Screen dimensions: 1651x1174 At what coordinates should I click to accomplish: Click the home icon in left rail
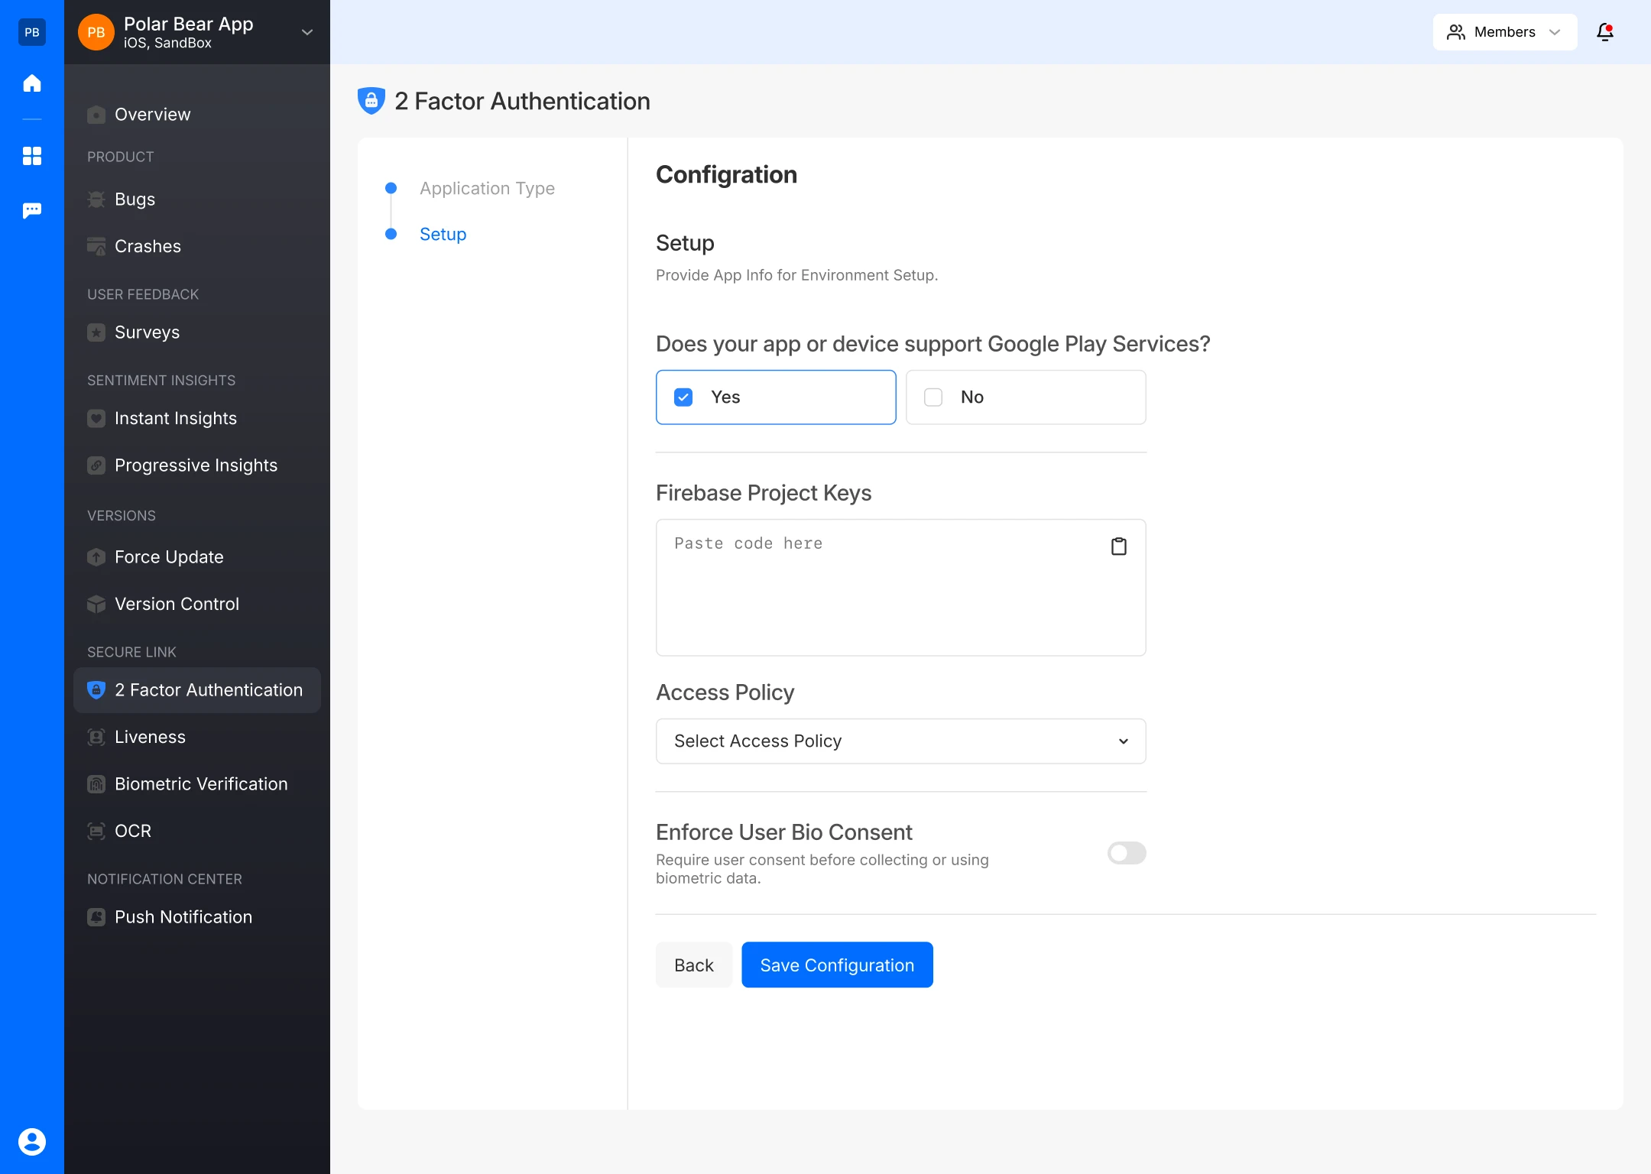coord(32,83)
